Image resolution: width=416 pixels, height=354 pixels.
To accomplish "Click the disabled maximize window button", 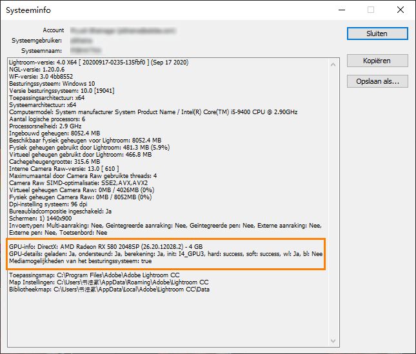I will [x=371, y=10].
